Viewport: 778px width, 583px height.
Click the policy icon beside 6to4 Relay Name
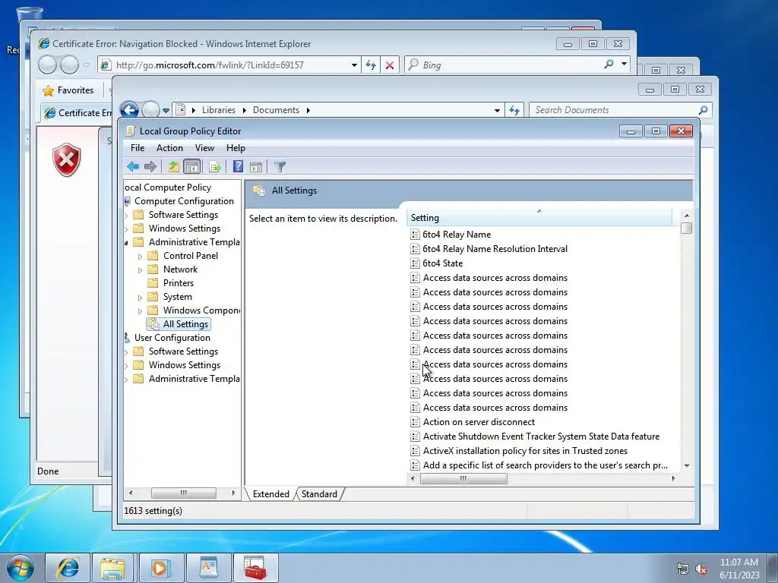click(416, 235)
